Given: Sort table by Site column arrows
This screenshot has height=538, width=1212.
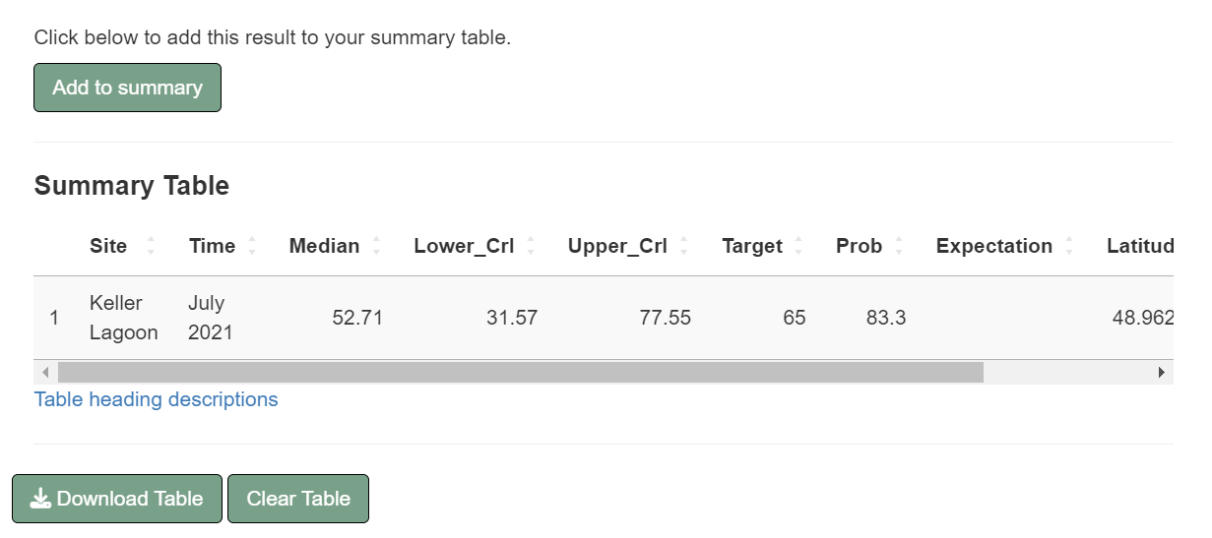Looking at the screenshot, I should point(151,246).
